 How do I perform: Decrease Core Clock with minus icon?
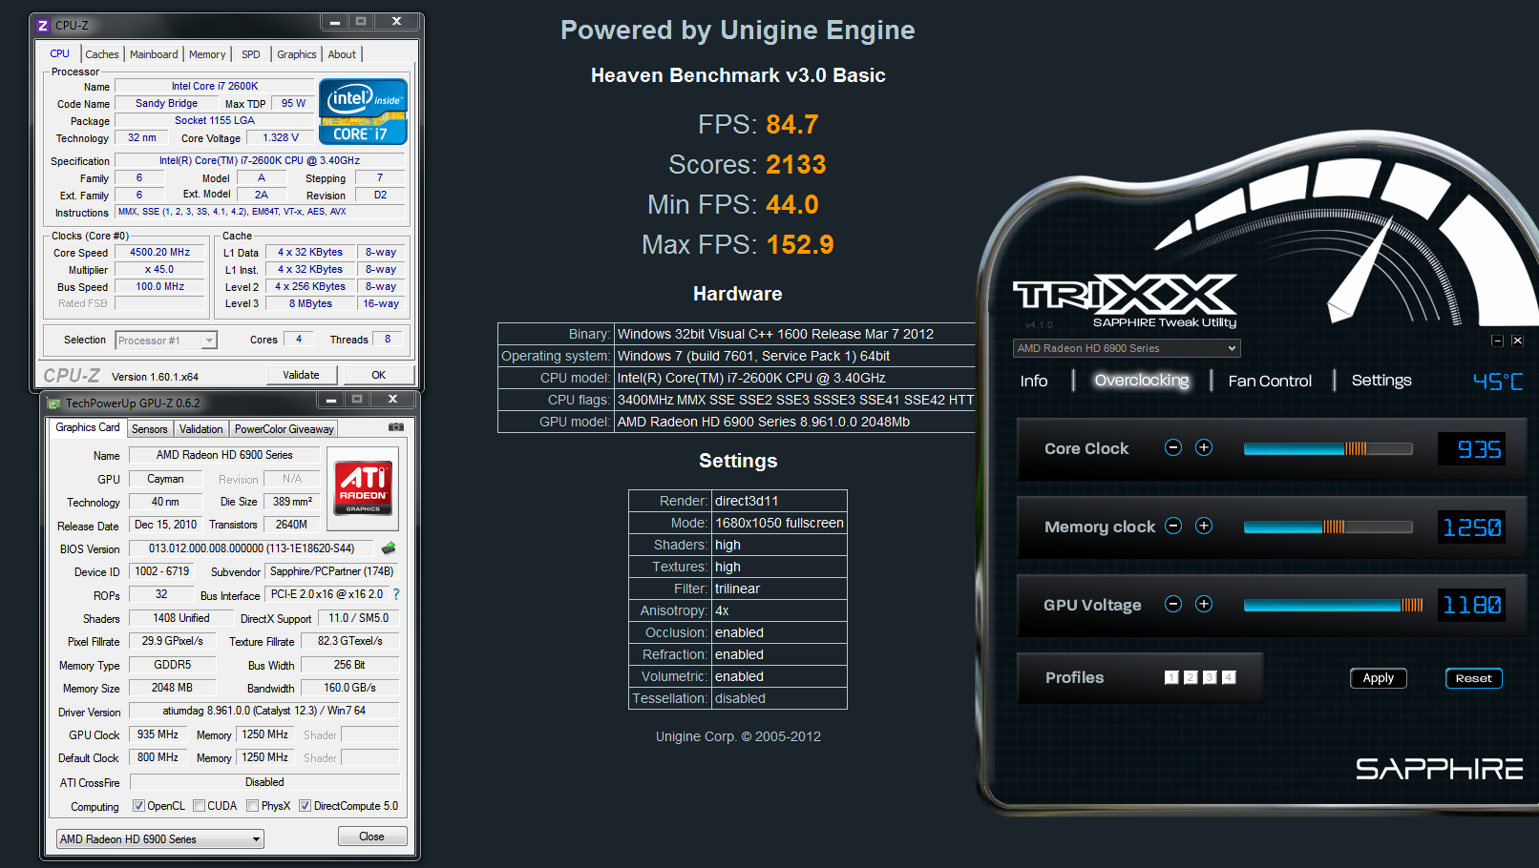coord(1173,447)
